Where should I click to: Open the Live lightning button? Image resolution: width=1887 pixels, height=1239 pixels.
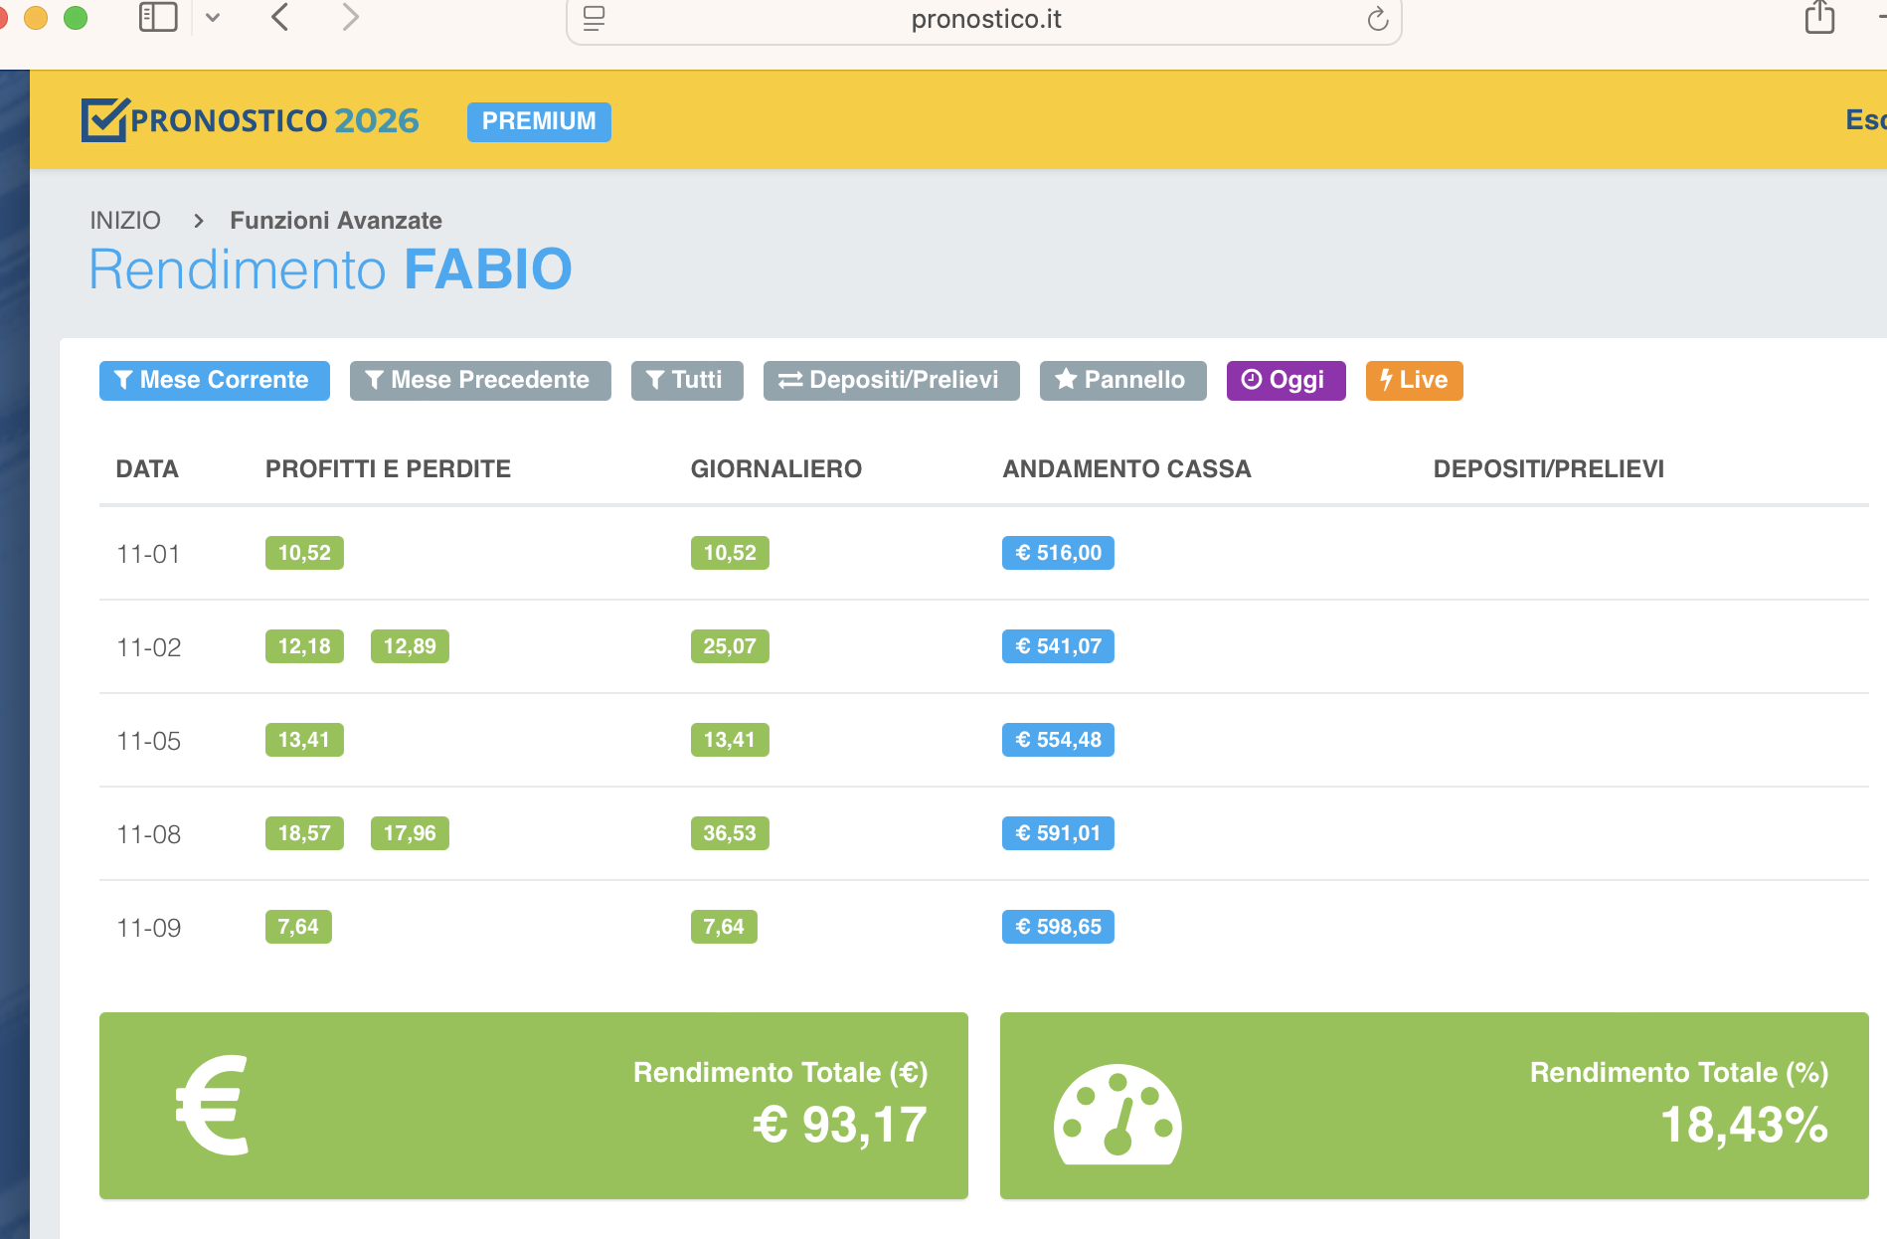point(1414,380)
